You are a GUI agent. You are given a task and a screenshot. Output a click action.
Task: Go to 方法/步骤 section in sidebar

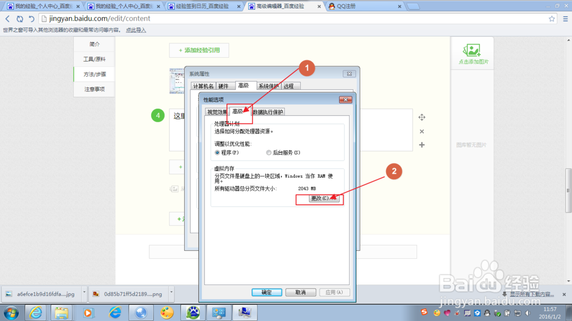94,74
